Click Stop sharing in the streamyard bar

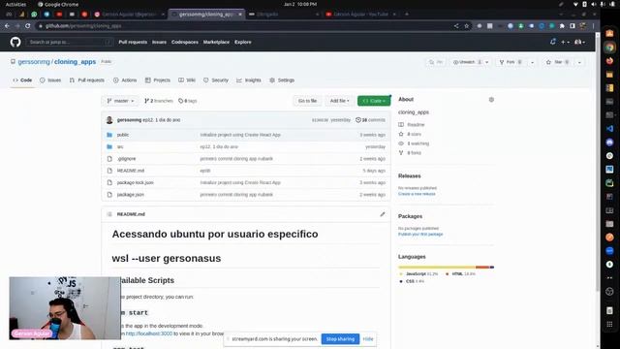pyautogui.click(x=340, y=339)
